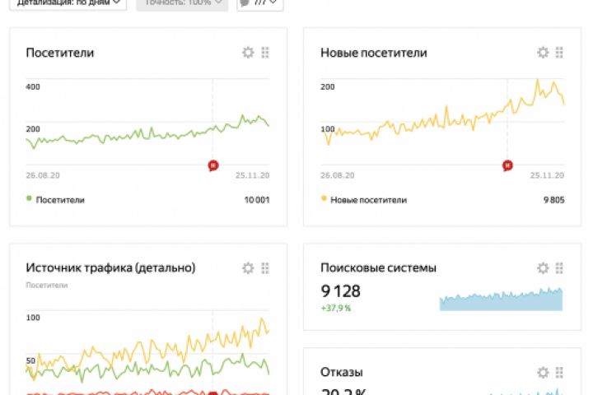
Task: Open gear settings of Поисковые системы widget
Action: point(543,268)
